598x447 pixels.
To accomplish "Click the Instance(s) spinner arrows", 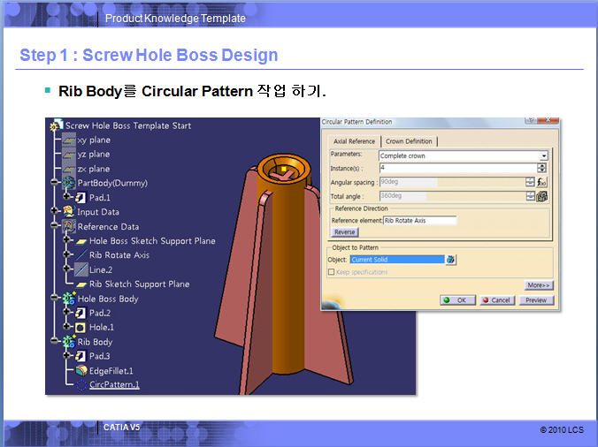I will (x=541, y=168).
